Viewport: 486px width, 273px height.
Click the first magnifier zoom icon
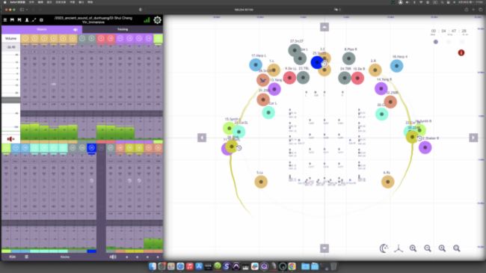click(413, 248)
